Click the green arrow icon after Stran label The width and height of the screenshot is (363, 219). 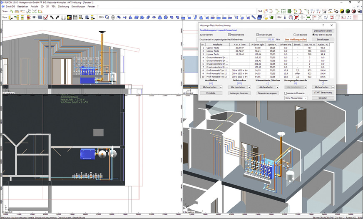coord(11,11)
